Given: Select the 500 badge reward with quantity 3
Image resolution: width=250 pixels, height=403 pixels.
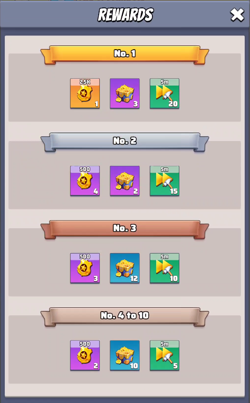Looking at the screenshot, I should point(85,268).
